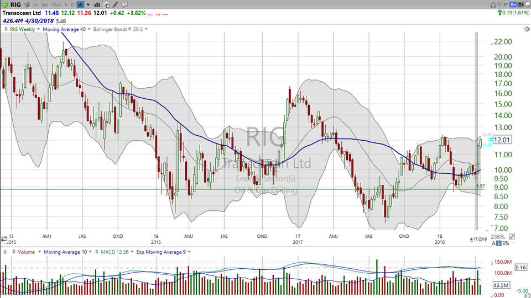Click the move handle beside Volume
Image resolution: width=531 pixels, height=298 pixels.
pos(14,252)
